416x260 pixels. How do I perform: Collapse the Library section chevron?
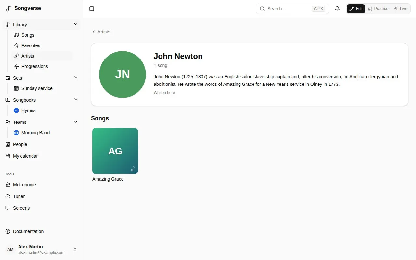(x=76, y=24)
